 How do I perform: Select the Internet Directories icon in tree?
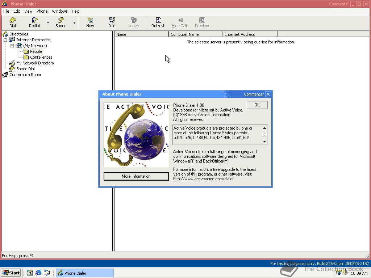click(x=12, y=40)
